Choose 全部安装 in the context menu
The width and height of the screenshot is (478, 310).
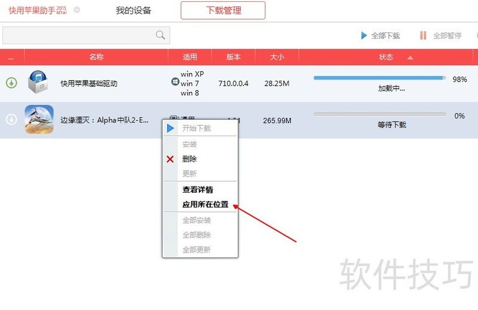click(197, 220)
